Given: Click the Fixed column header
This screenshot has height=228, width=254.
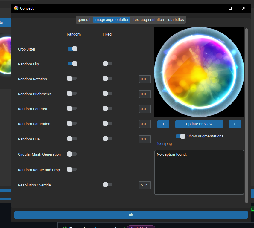Looking at the screenshot, I should (107, 34).
